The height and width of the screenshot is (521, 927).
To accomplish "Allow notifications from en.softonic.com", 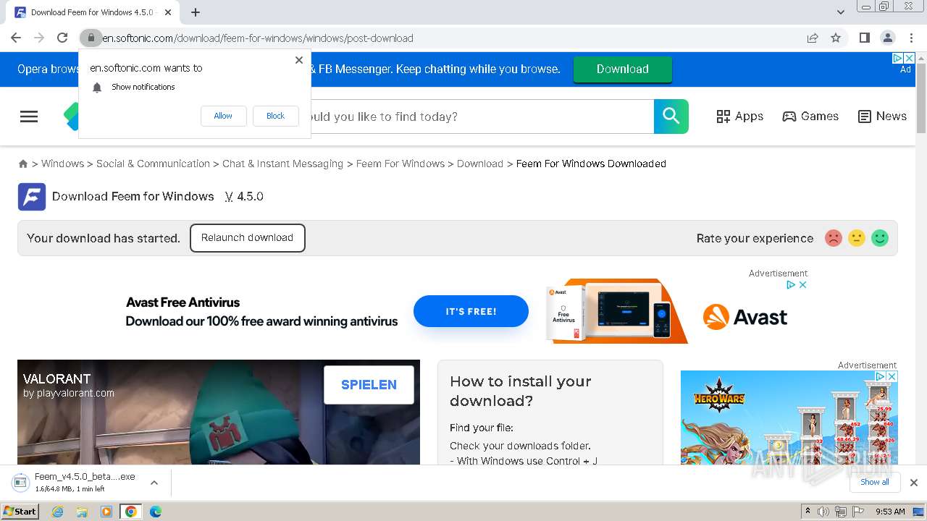I will pos(223,116).
